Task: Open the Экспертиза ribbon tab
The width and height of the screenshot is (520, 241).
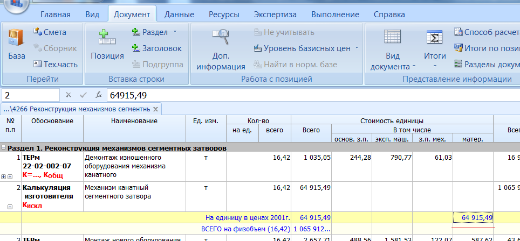Action: [x=275, y=15]
